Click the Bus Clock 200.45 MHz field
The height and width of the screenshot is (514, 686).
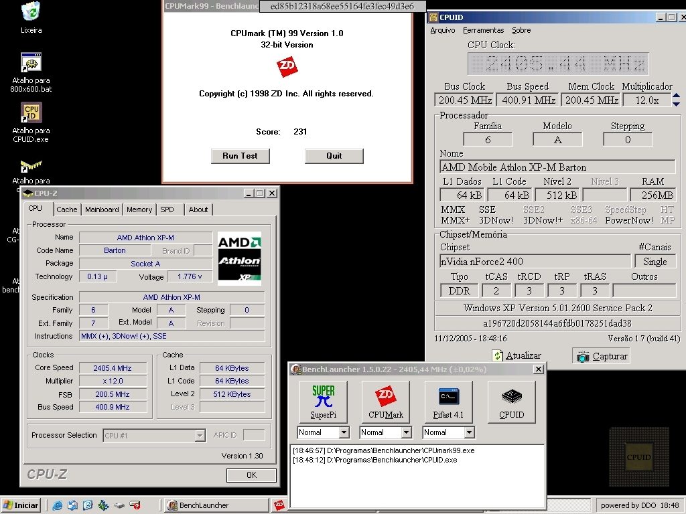tap(465, 100)
